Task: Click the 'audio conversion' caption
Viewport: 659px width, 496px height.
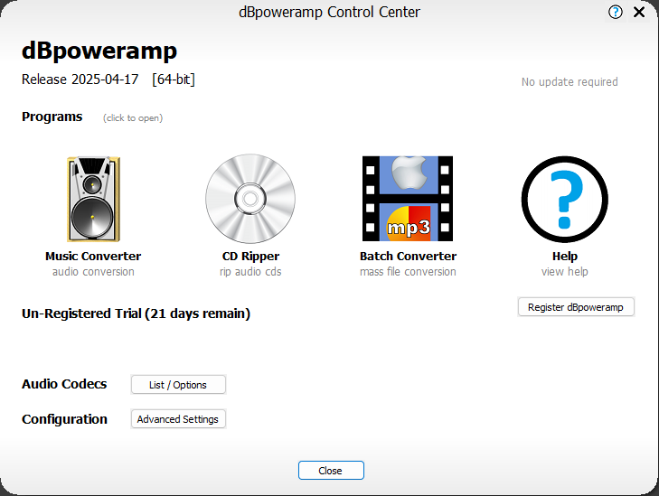Action: click(x=93, y=272)
